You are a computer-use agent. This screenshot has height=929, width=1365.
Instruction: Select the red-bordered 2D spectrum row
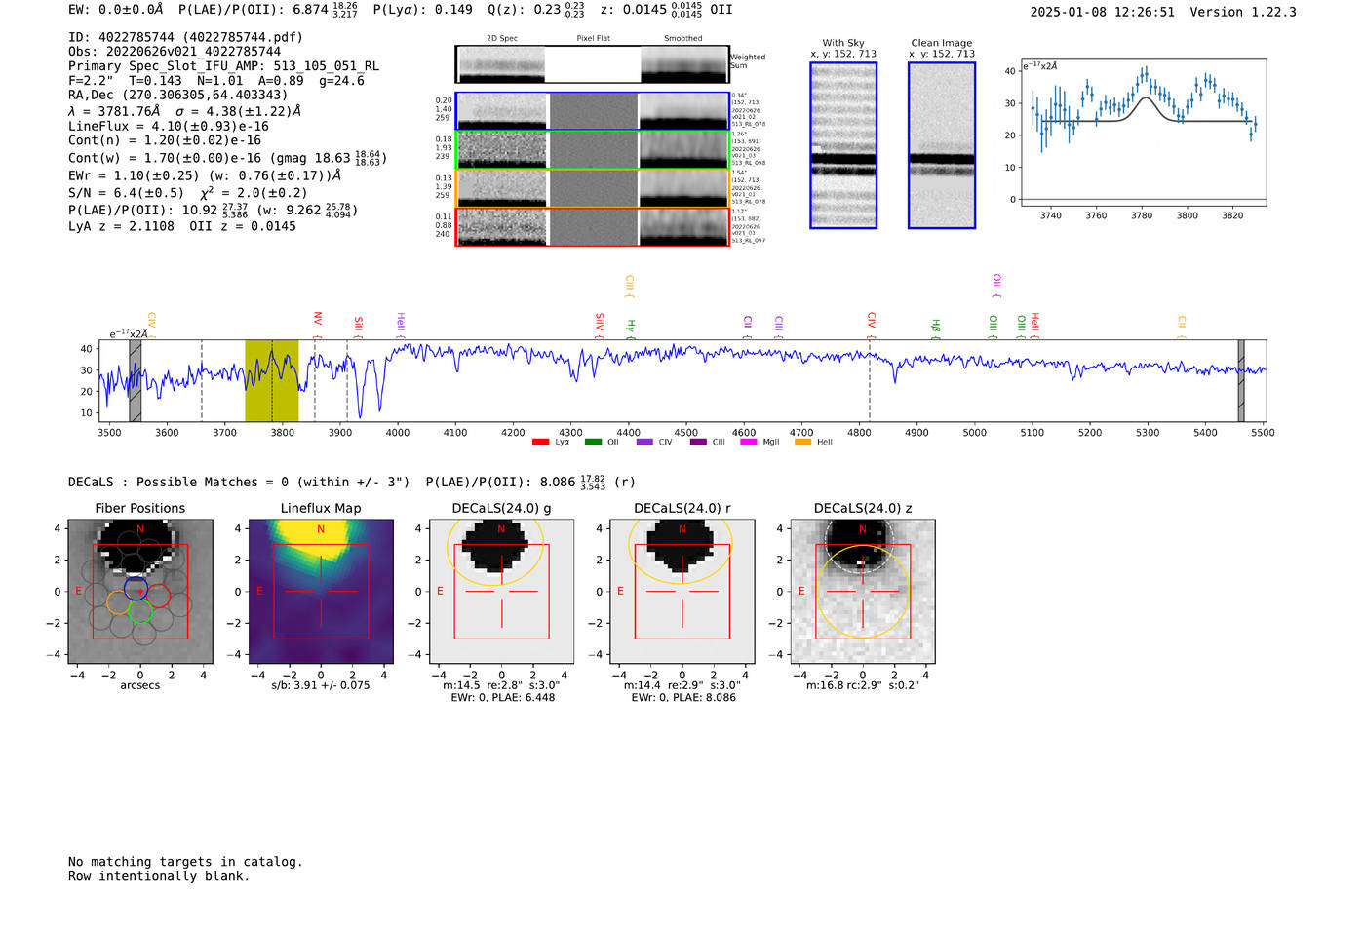(x=593, y=226)
